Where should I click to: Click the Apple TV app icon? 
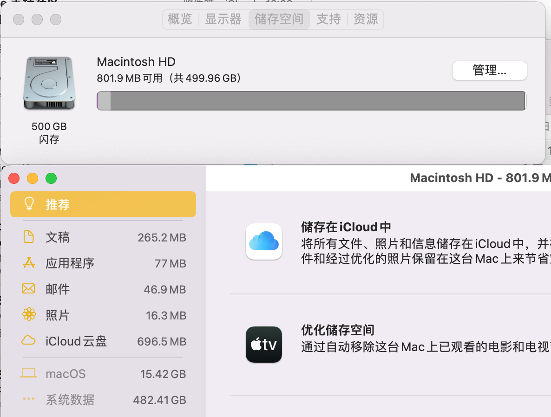click(x=264, y=345)
